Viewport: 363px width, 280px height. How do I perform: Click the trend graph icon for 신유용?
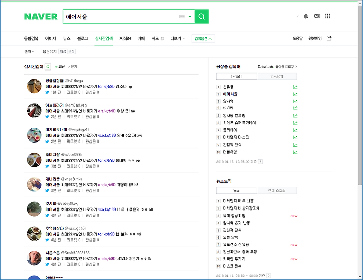pos(295,87)
